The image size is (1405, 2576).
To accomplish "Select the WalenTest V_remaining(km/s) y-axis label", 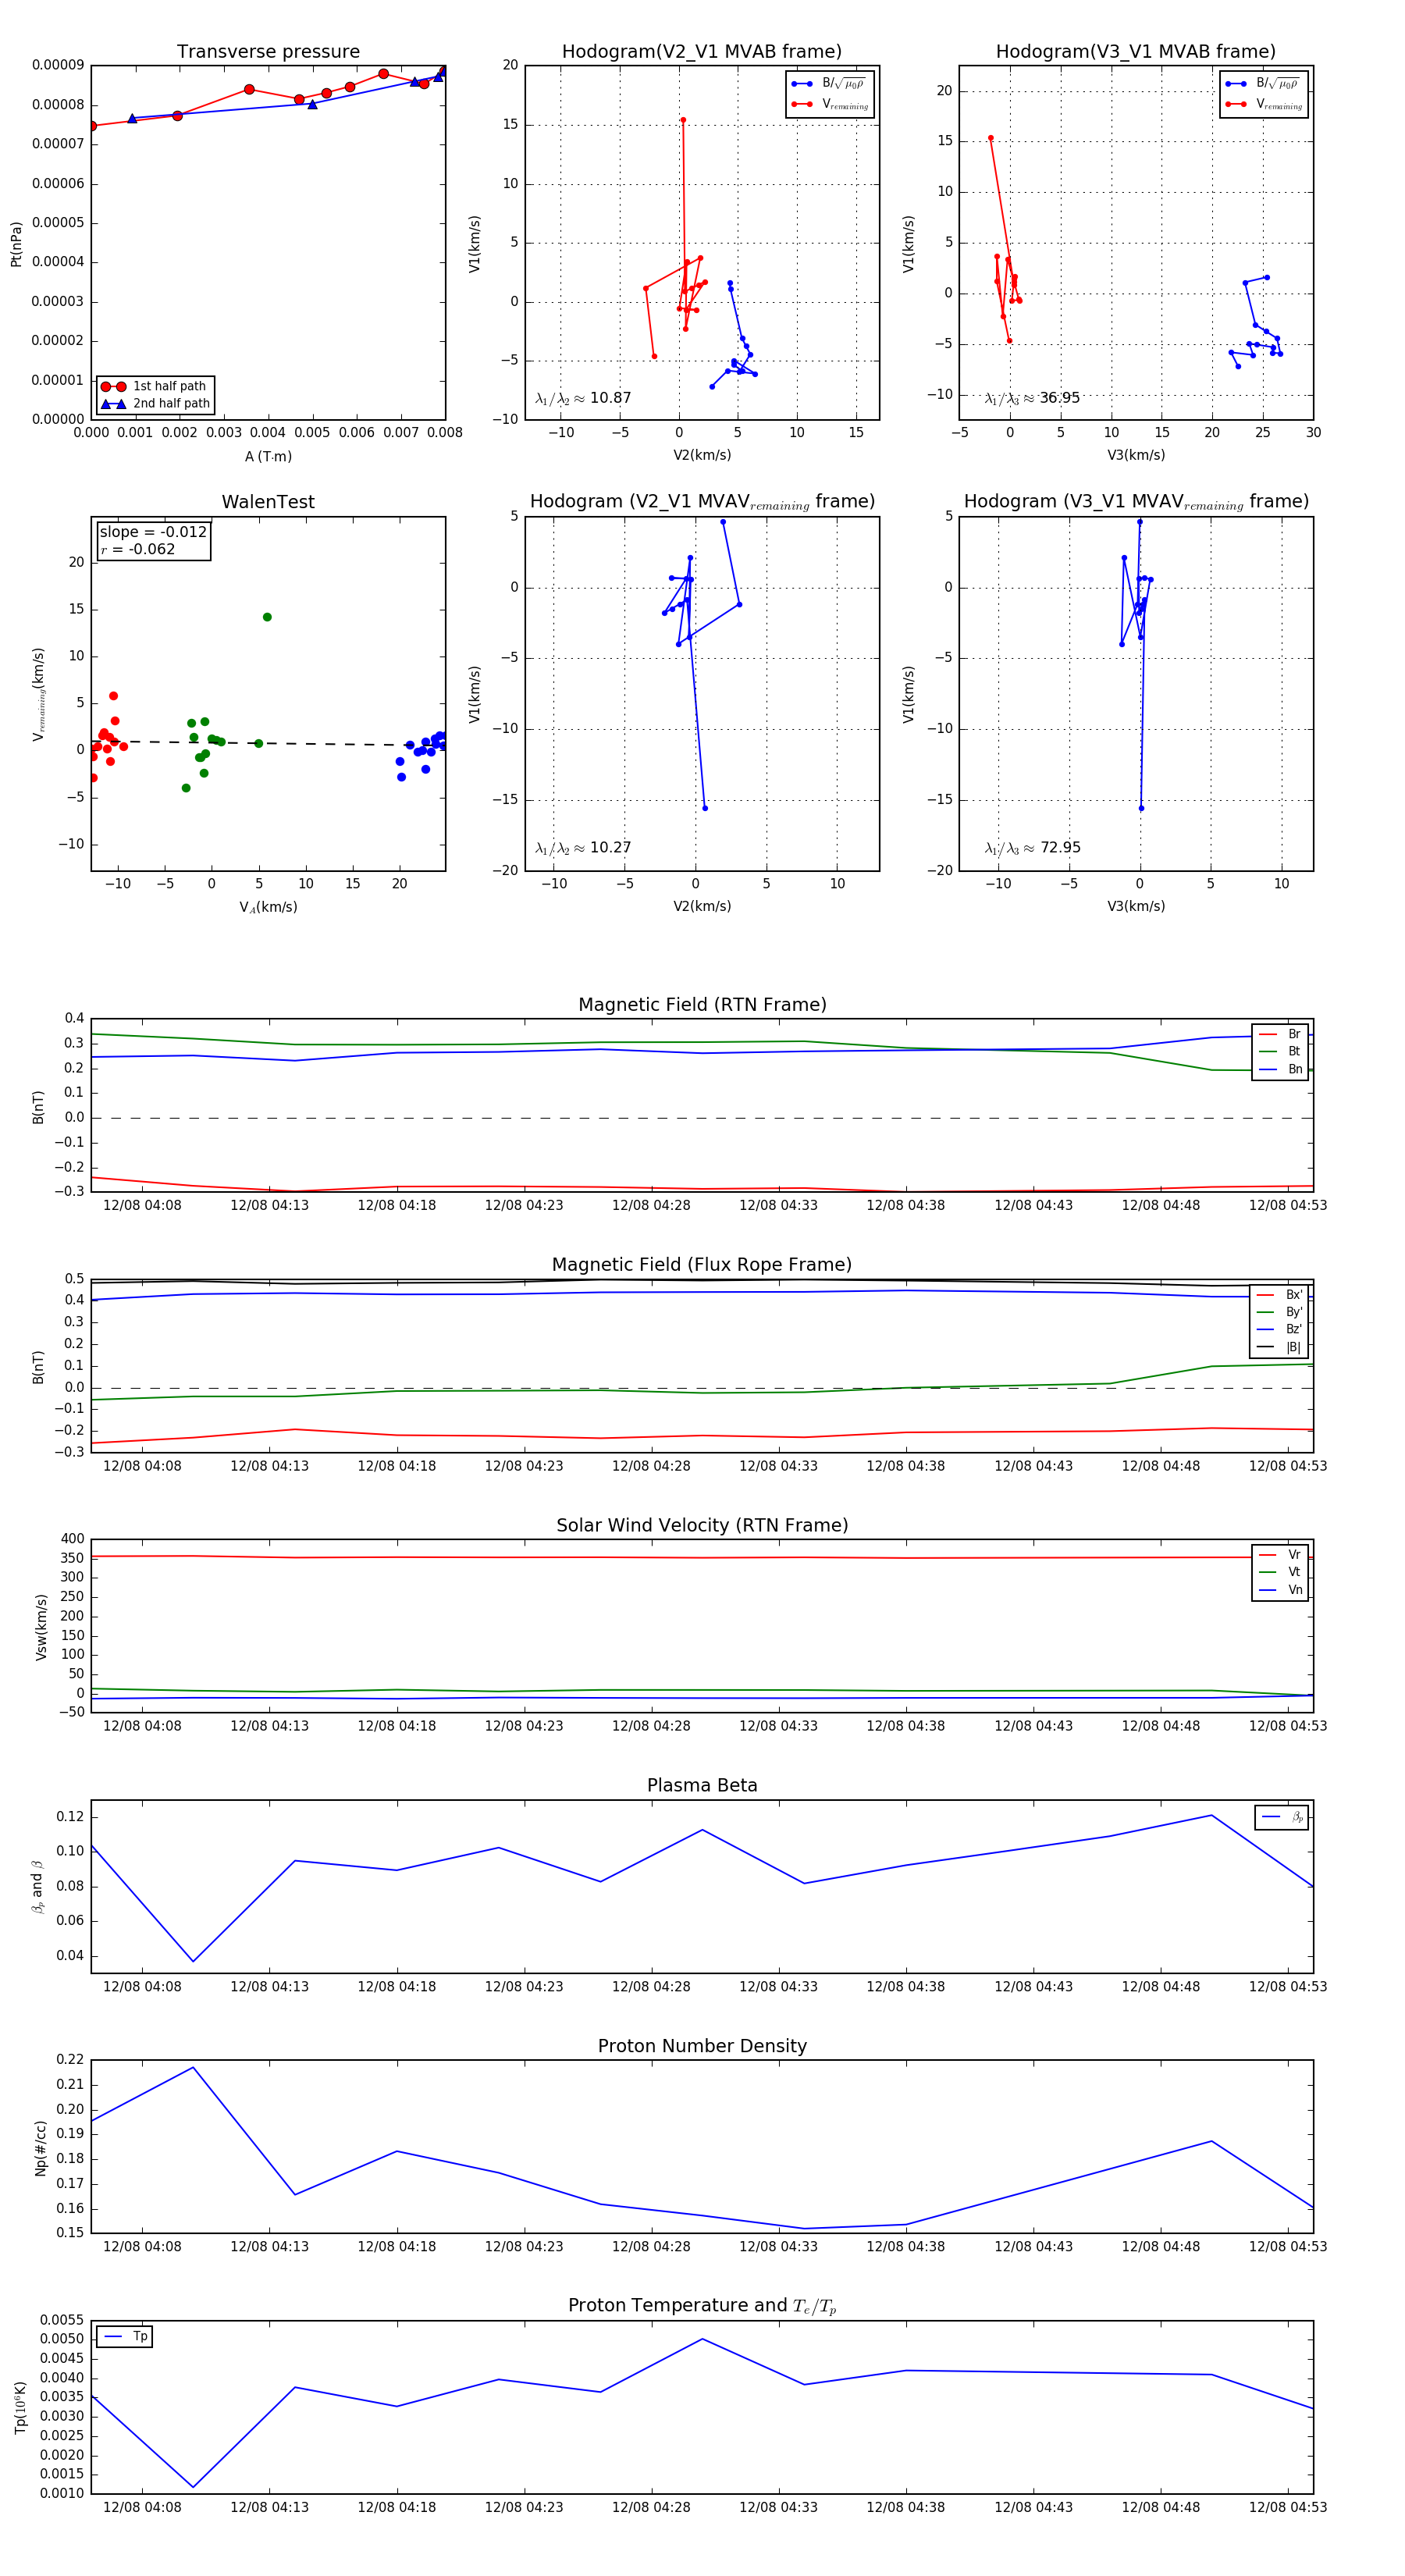I will click(x=39, y=694).
